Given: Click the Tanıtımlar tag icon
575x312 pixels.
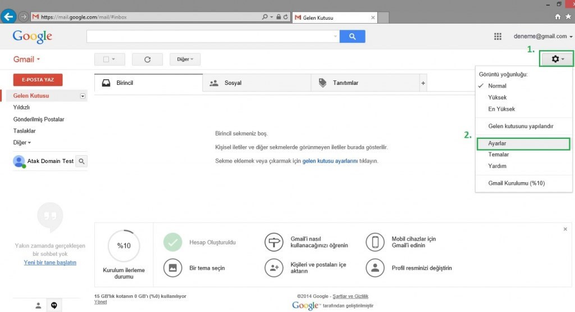Looking at the screenshot, I should pyautogui.click(x=322, y=83).
